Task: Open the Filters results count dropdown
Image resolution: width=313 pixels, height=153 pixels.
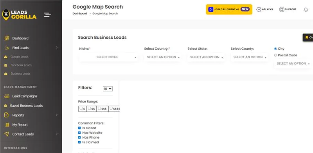Action: pos(108,89)
